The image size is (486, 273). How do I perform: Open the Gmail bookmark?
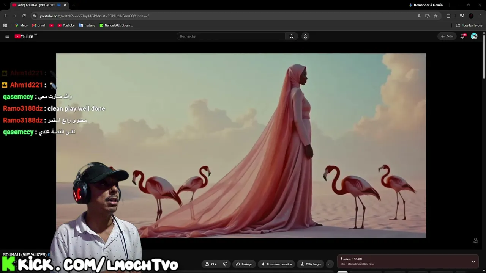pos(39,25)
